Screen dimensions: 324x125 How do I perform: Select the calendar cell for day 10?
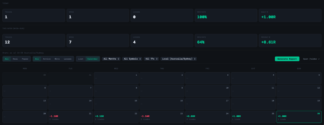(207, 91)
